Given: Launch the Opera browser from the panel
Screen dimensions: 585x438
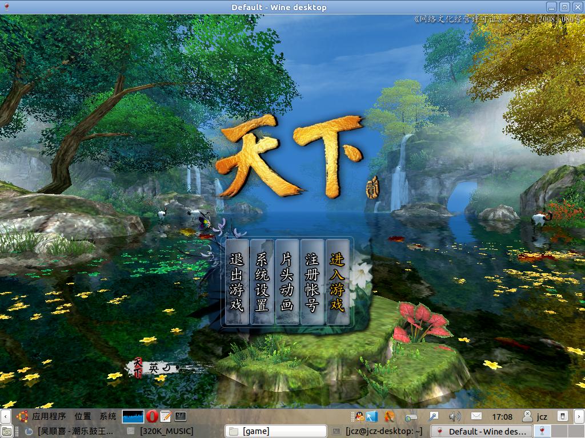Looking at the screenshot, I should 152,416.
